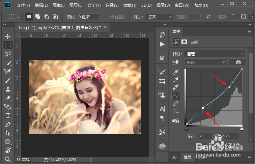Image resolution: width=255 pixels, height=164 pixels.
Task: Select the Clone Stamp tool
Action: pos(8,89)
